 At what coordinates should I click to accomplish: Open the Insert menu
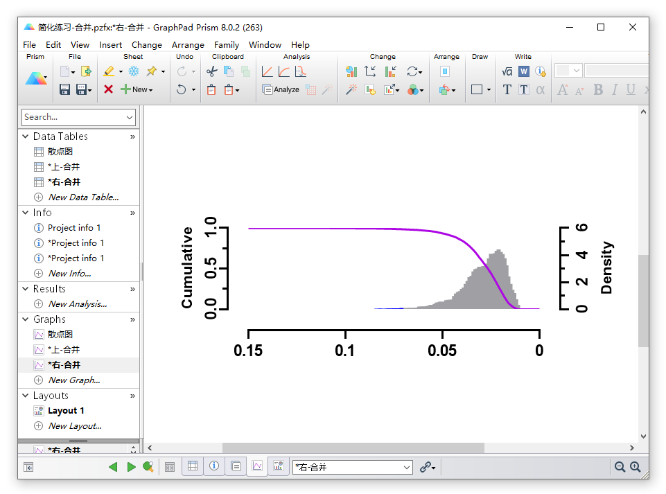[x=110, y=44]
